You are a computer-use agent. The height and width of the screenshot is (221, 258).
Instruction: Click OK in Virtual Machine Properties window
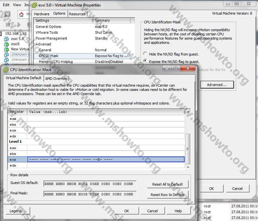[211, 189]
